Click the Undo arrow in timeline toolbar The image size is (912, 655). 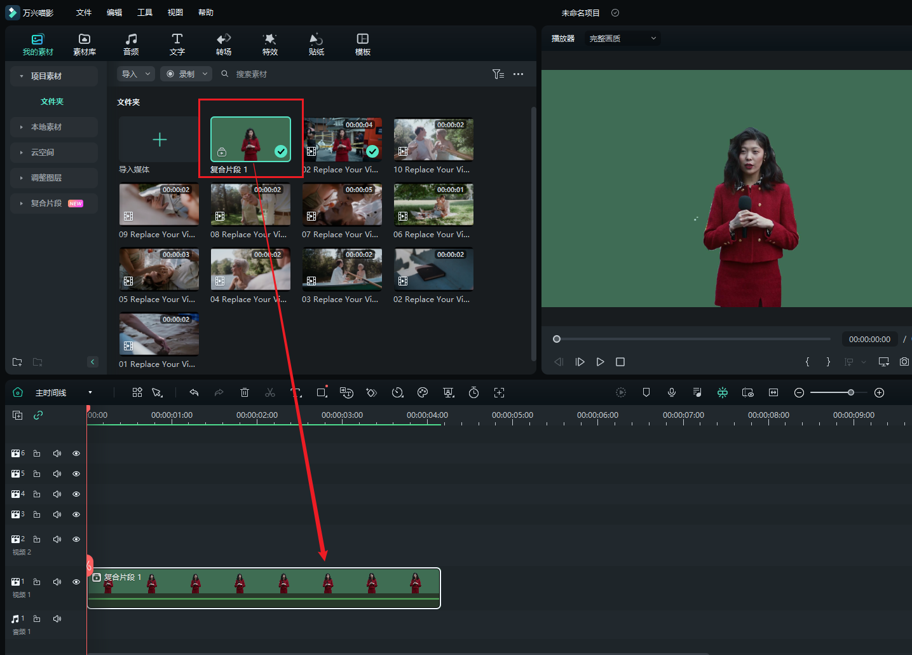point(194,393)
